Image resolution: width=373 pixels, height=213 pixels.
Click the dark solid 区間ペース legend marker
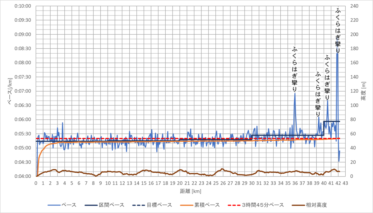(x=91, y=205)
